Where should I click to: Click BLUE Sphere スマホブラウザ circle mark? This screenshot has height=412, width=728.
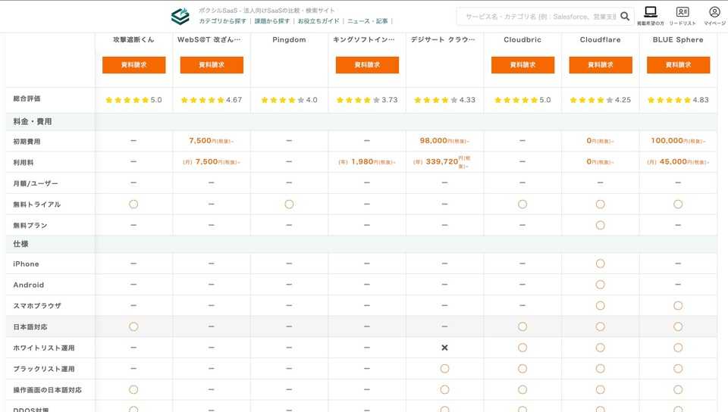pos(678,306)
